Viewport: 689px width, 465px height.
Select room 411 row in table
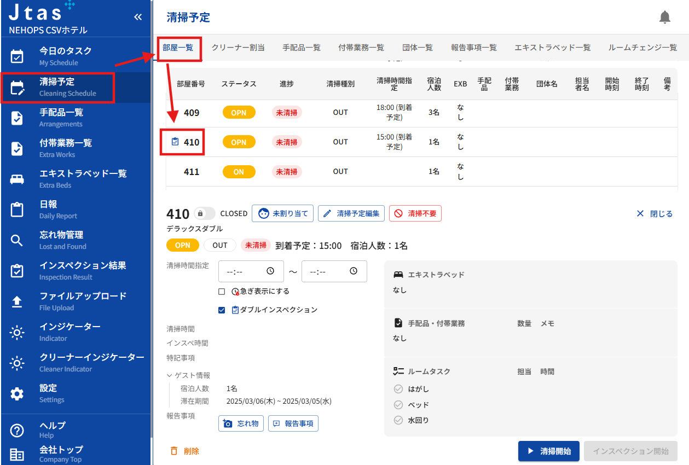(x=192, y=172)
